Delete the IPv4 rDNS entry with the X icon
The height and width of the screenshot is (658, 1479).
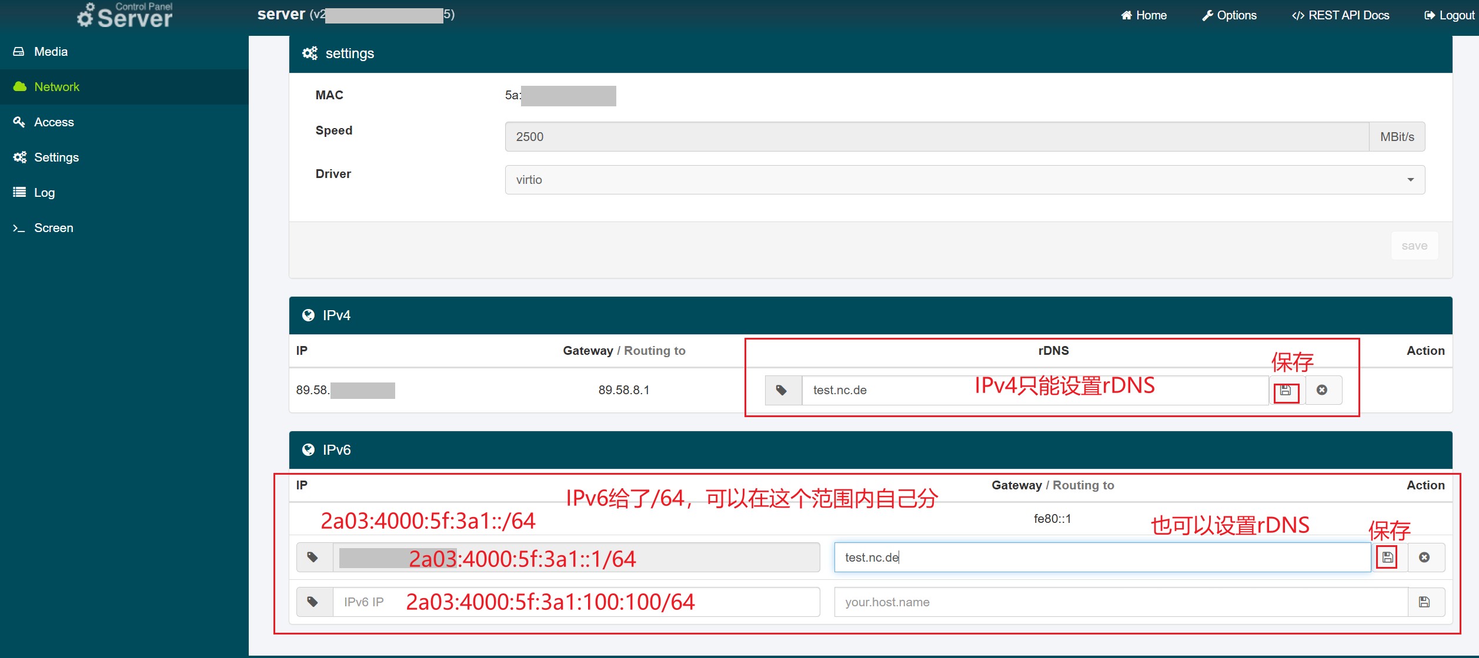coord(1322,390)
